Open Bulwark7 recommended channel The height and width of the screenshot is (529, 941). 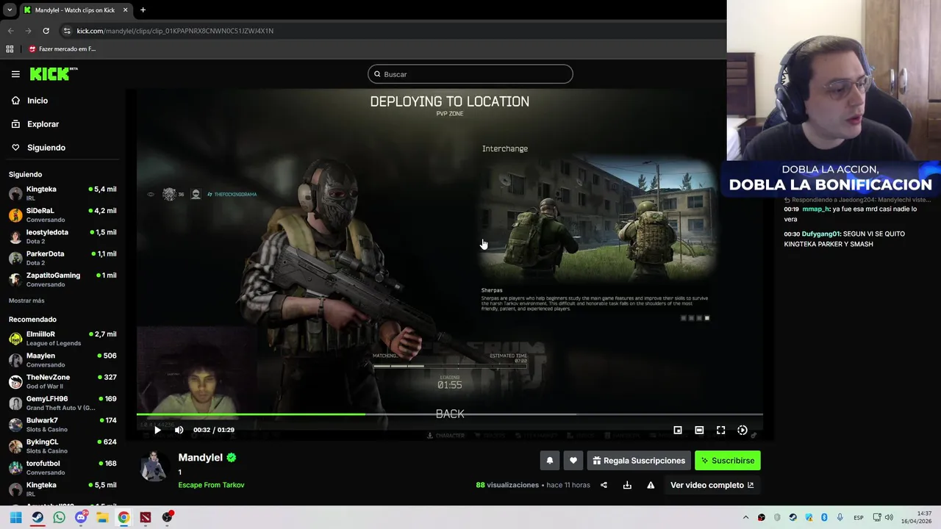click(x=62, y=425)
